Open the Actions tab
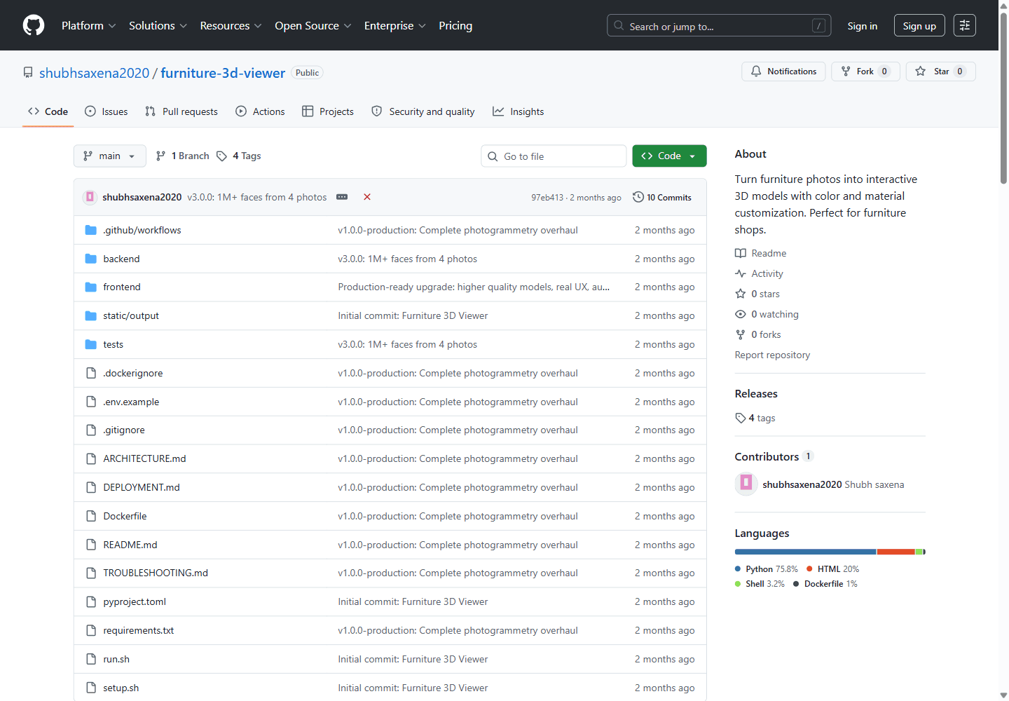 point(260,111)
